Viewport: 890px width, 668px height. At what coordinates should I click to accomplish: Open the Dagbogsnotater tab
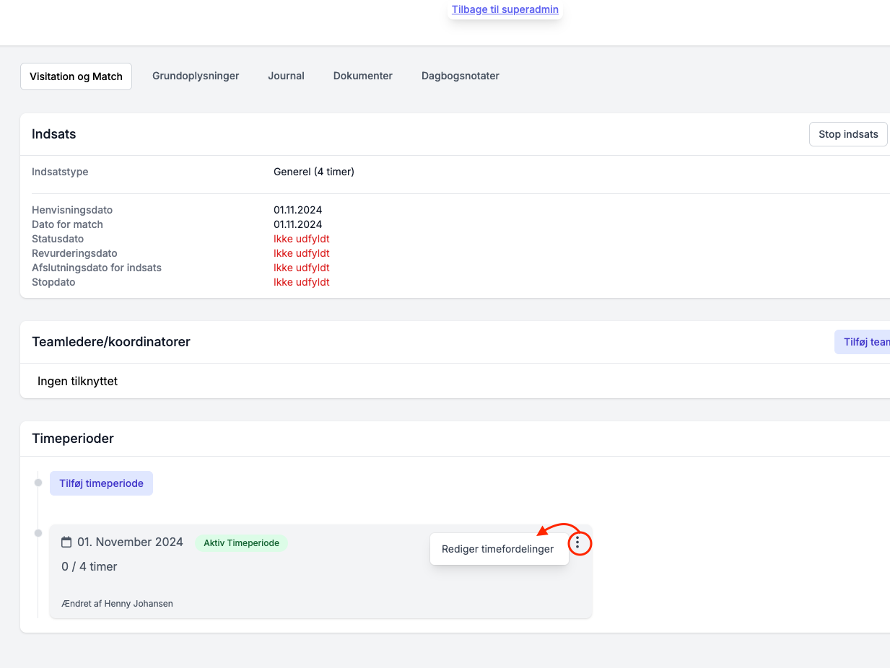click(x=461, y=76)
